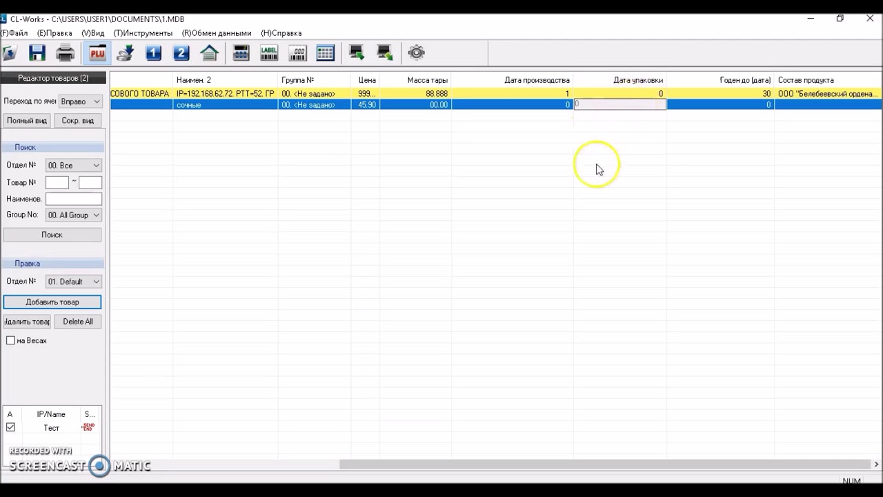This screenshot has width=883, height=497.
Task: Open the Инструменты menu
Action: 143,33
